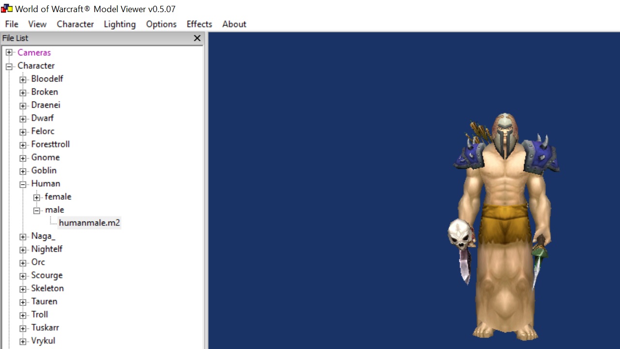Expand the Draenei folder
This screenshot has width=620, height=349.
tap(23, 105)
